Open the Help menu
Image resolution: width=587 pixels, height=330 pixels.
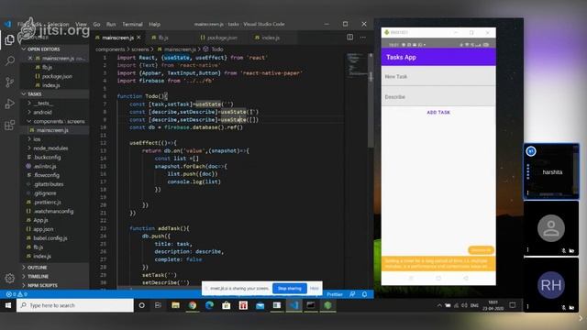(155, 24)
